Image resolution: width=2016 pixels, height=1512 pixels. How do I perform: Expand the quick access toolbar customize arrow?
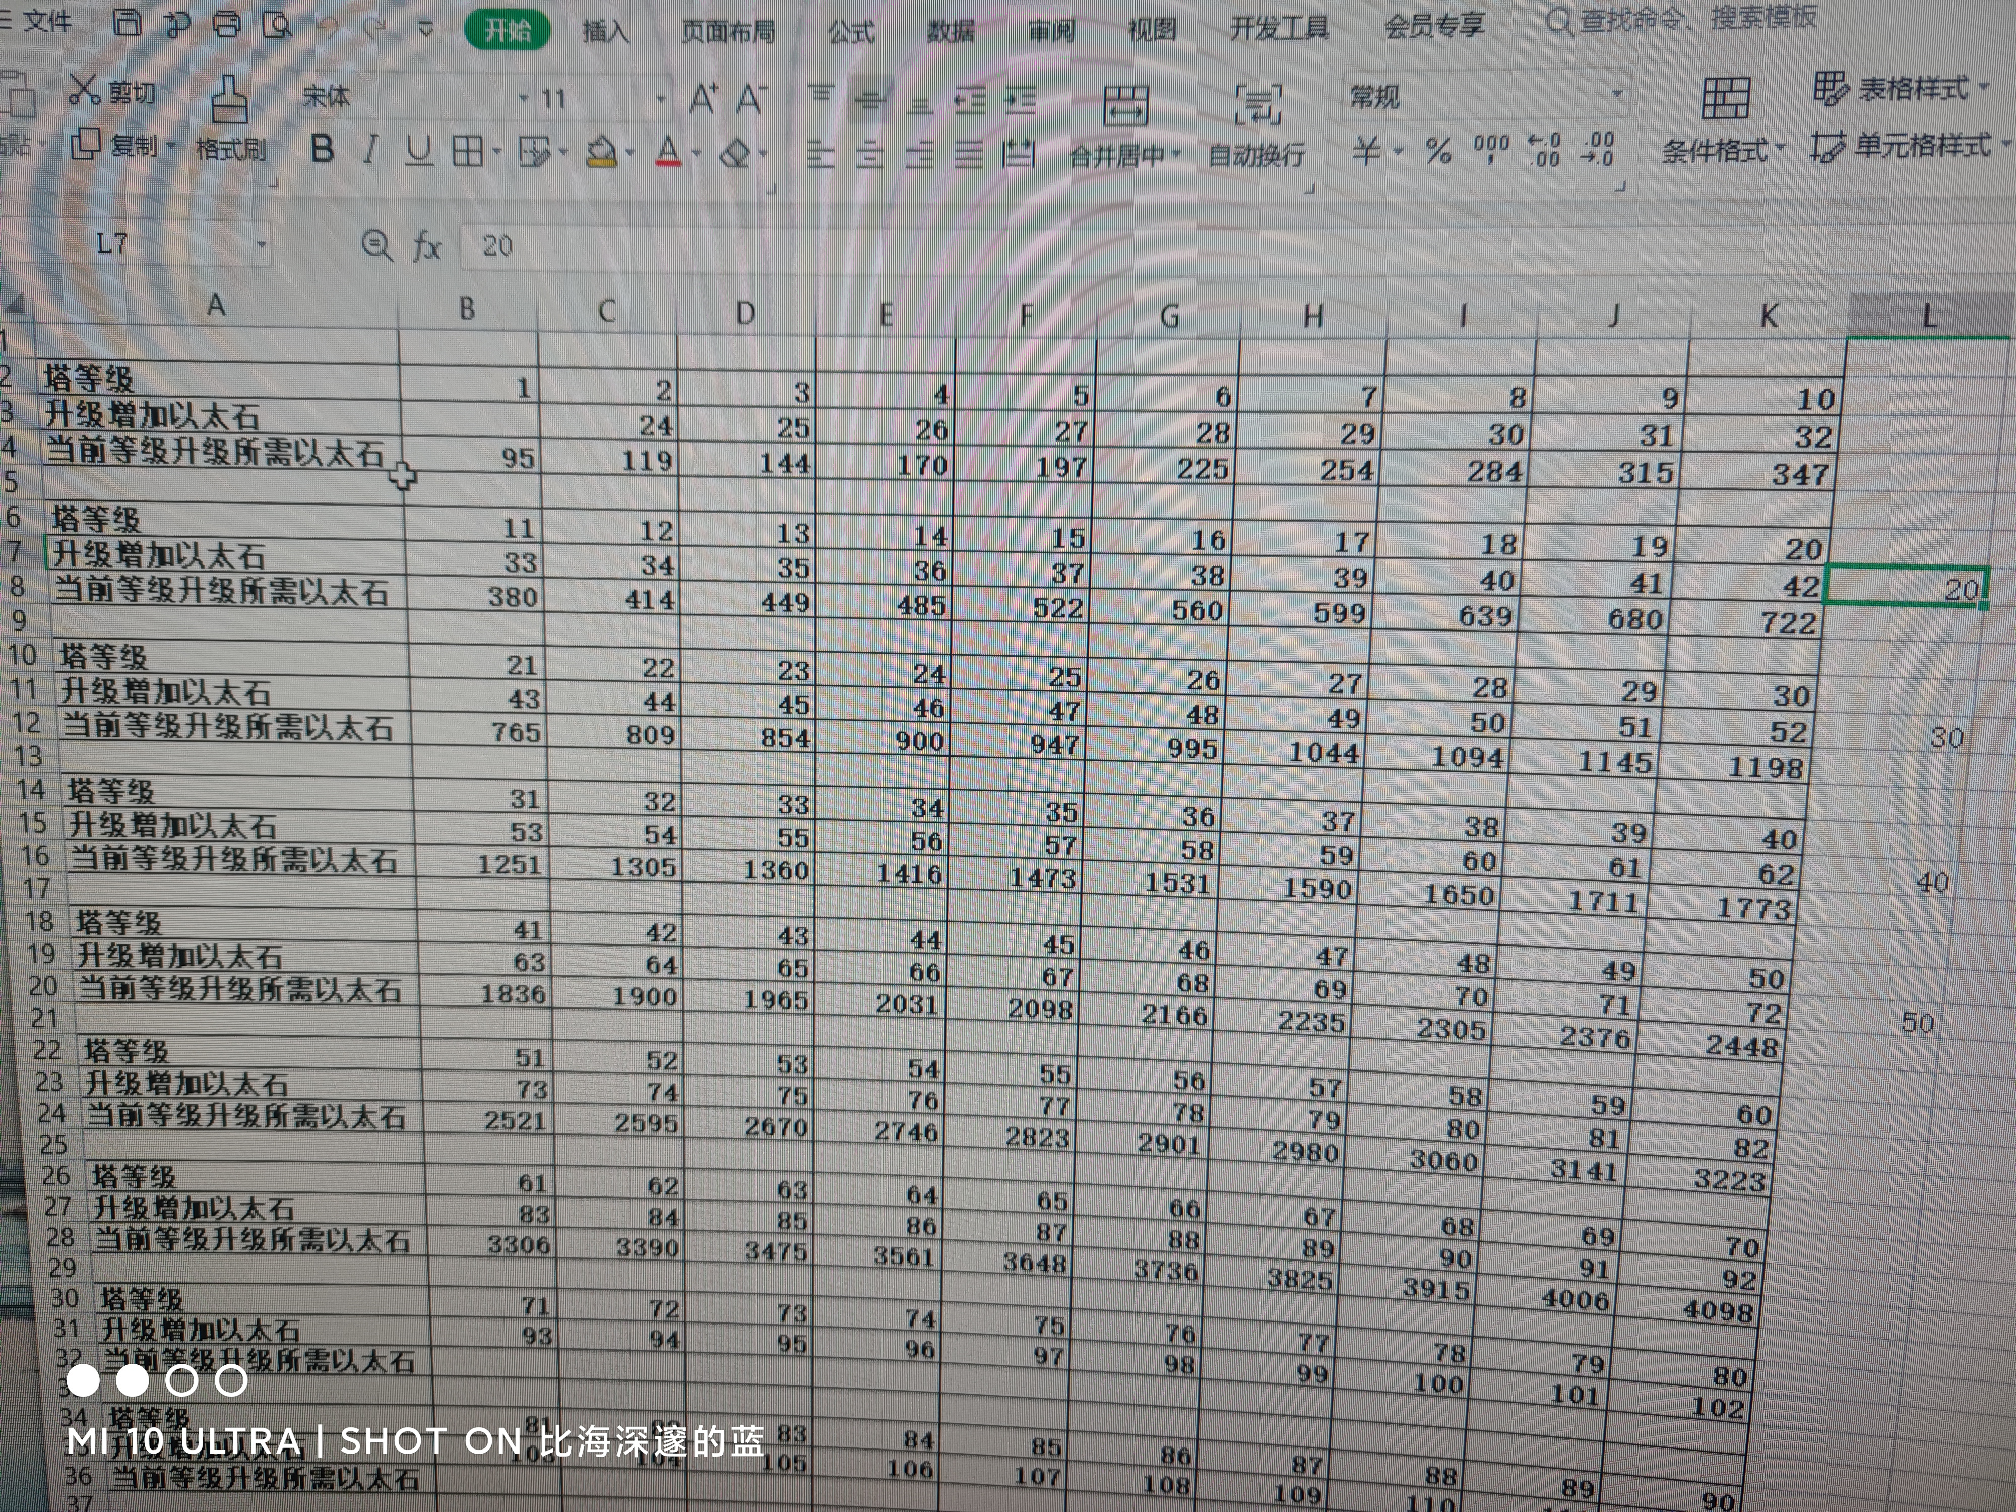point(425,29)
